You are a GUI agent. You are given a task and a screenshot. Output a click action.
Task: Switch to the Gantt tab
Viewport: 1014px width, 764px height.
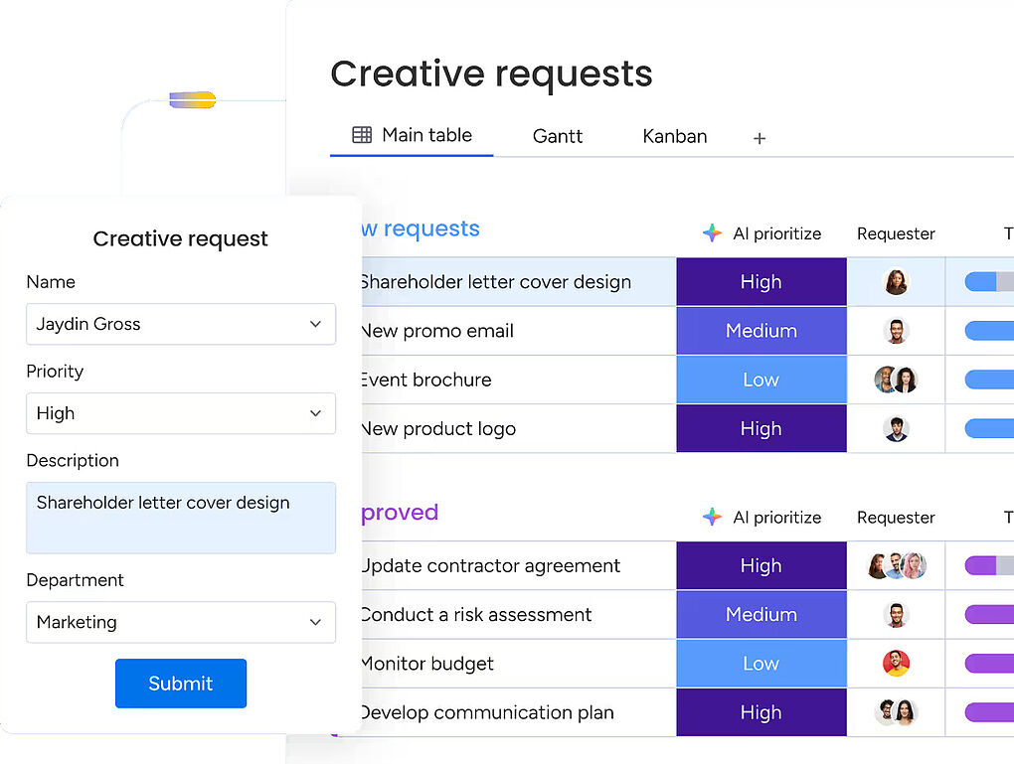(x=558, y=136)
